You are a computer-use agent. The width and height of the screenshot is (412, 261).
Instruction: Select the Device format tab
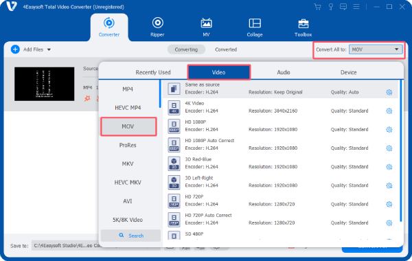[349, 72]
